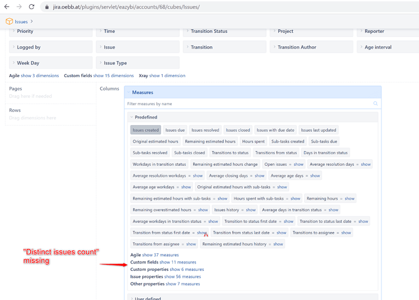Click the padlock site info icon
The width and height of the screenshot is (419, 300).
coord(47,7)
